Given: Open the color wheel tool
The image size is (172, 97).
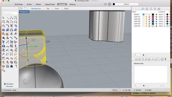Looking at the screenshot, I should 16,62.
